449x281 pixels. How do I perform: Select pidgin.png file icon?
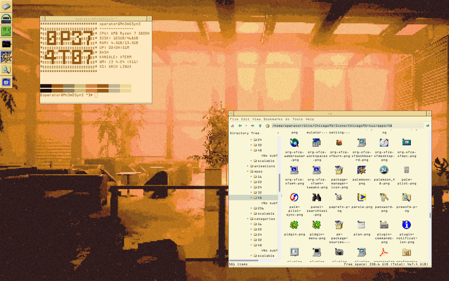[294, 225]
